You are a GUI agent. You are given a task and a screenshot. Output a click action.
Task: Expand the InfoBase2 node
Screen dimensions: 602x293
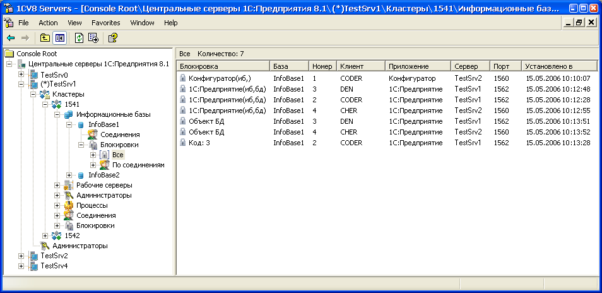pos(69,175)
